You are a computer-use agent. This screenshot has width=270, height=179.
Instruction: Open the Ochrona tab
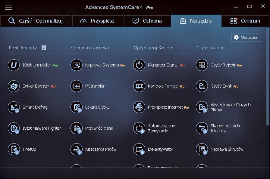147,21
